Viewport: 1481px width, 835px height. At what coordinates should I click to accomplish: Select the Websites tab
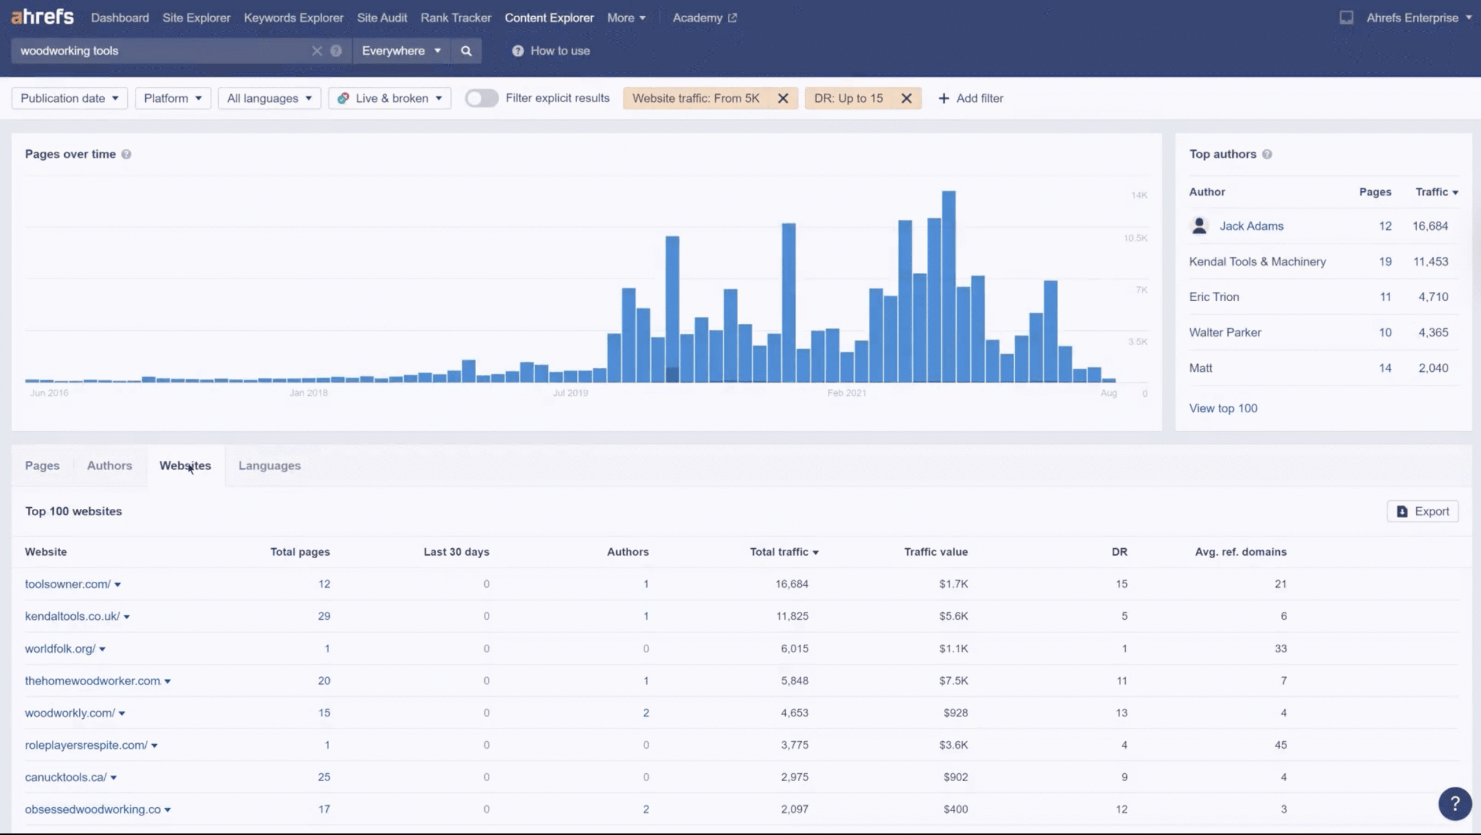click(x=185, y=465)
